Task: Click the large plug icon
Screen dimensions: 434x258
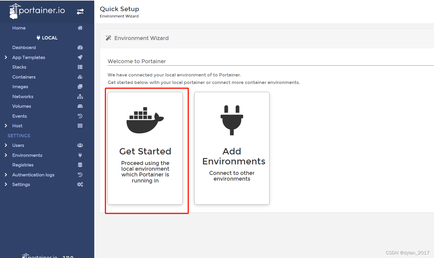Action: (232, 120)
